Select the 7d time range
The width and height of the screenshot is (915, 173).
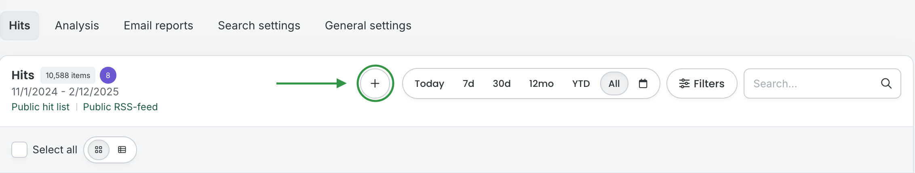point(468,83)
